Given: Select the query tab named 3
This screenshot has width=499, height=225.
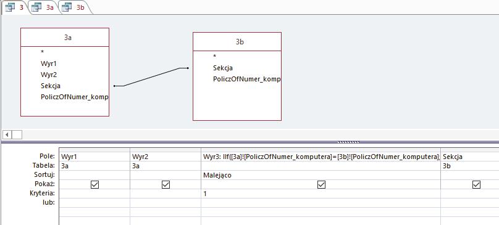Looking at the screenshot, I should pyautogui.click(x=15, y=7).
